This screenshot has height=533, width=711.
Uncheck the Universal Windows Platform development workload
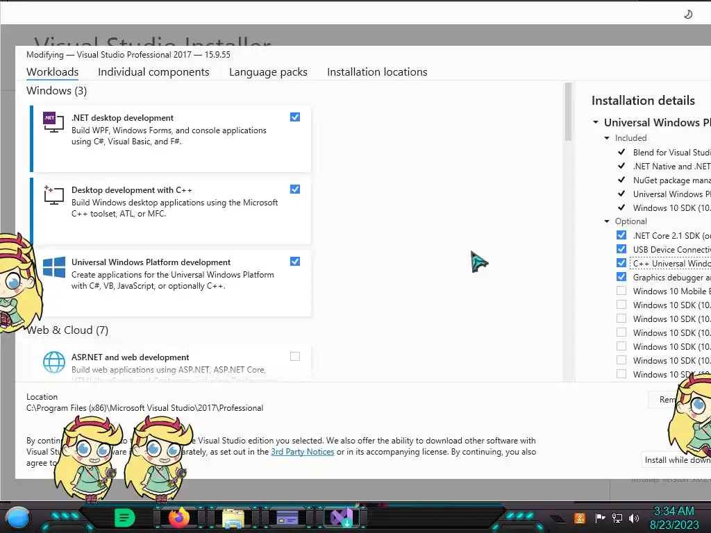coord(294,261)
